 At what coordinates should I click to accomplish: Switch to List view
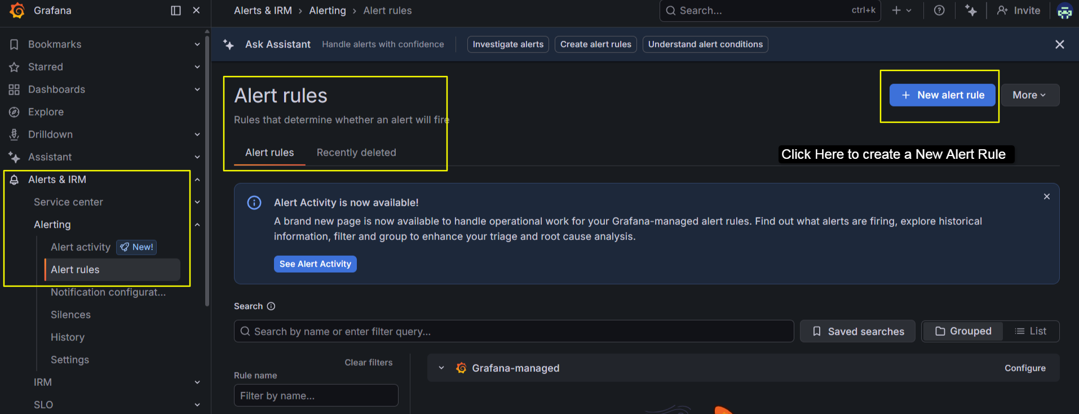click(1031, 331)
